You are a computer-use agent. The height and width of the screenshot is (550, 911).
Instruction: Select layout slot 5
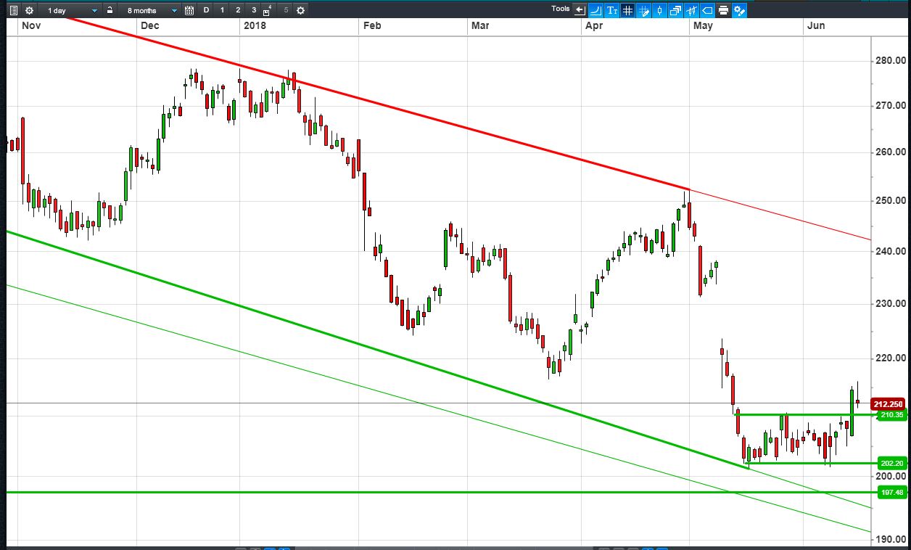tap(286, 10)
